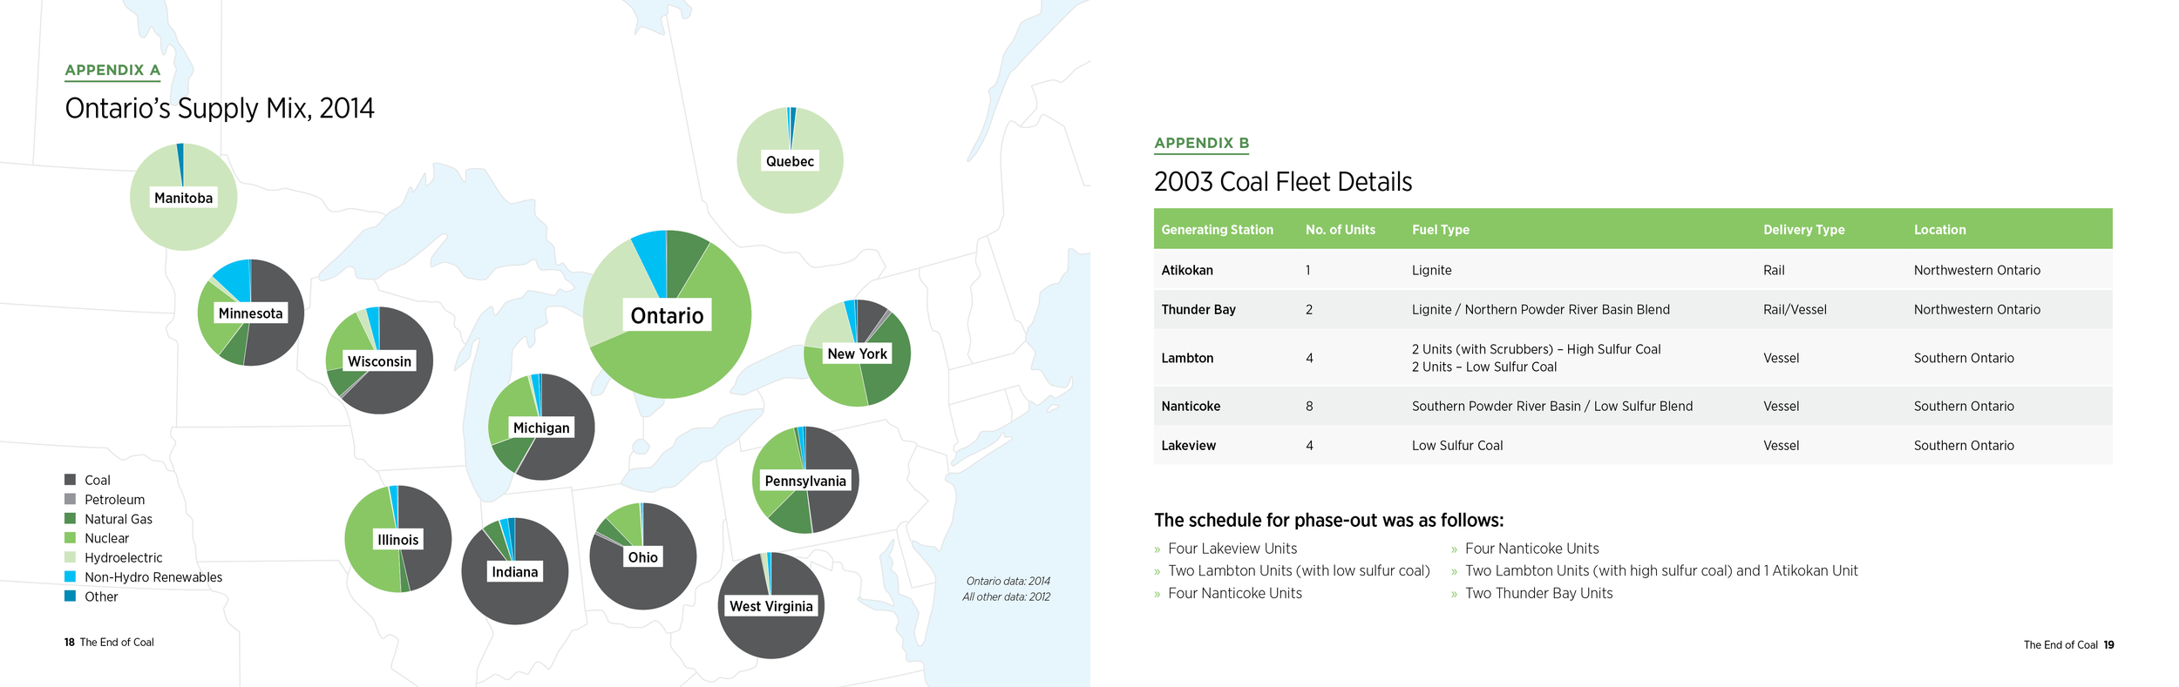Click the Low Sulfur Coal cell for Lakeview

click(x=1457, y=446)
